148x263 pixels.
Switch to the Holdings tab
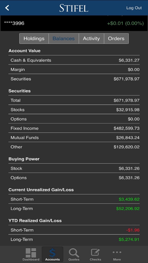click(34, 39)
